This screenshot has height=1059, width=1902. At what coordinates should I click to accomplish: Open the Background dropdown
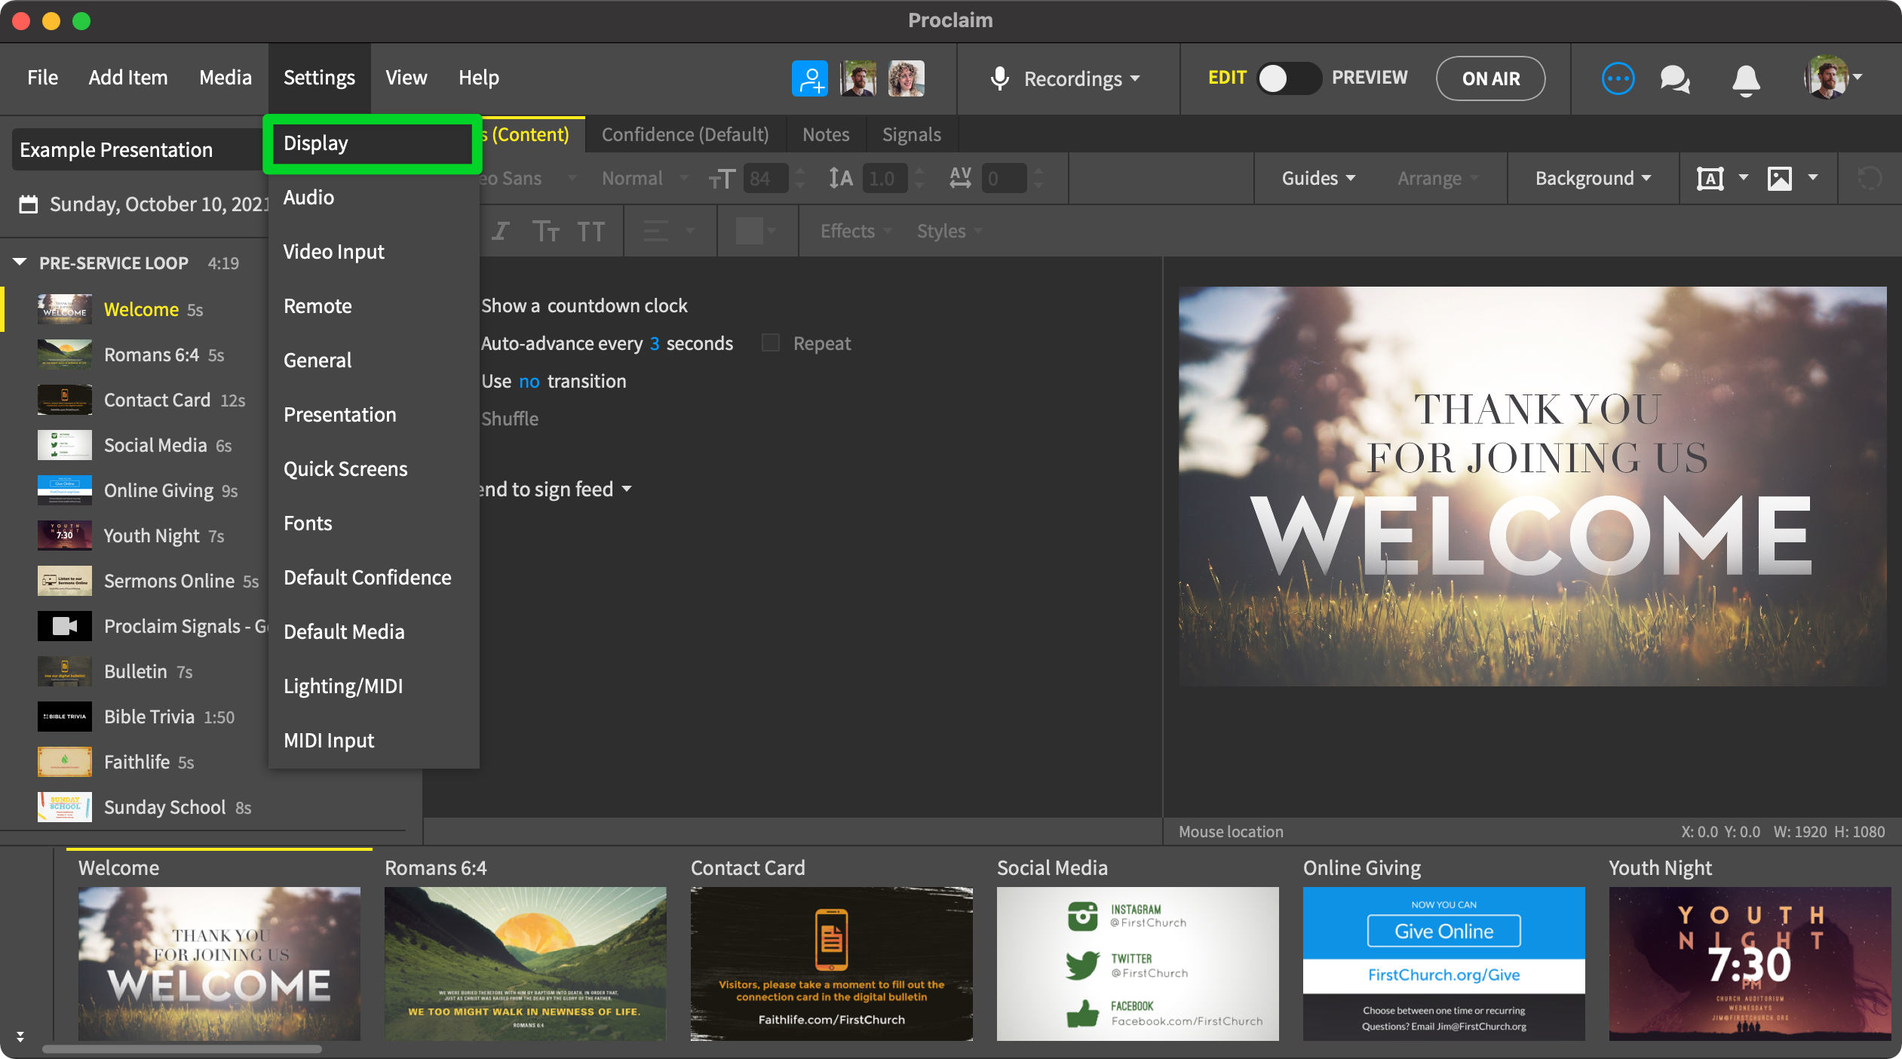click(x=1593, y=179)
